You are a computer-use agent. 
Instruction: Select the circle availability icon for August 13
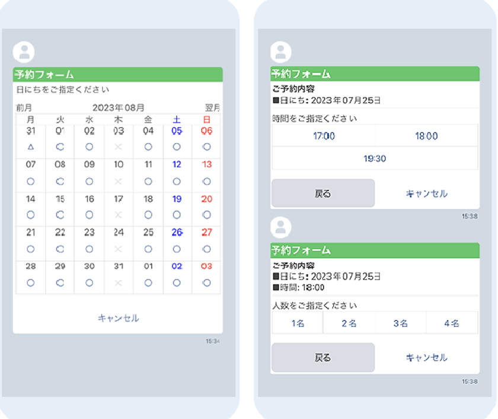pyautogui.click(x=206, y=181)
